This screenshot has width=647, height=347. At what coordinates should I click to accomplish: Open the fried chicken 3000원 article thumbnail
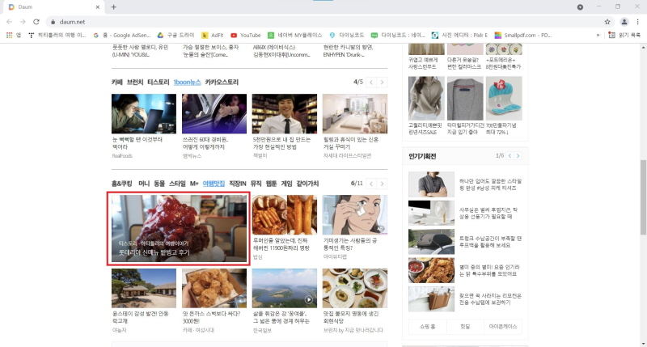point(214,288)
